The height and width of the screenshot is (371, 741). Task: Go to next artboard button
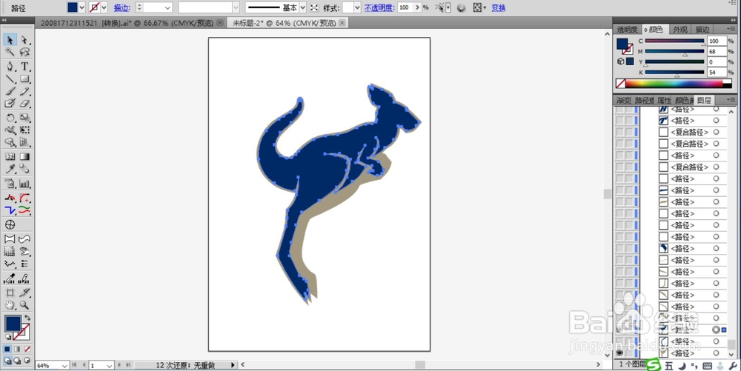[119, 365]
